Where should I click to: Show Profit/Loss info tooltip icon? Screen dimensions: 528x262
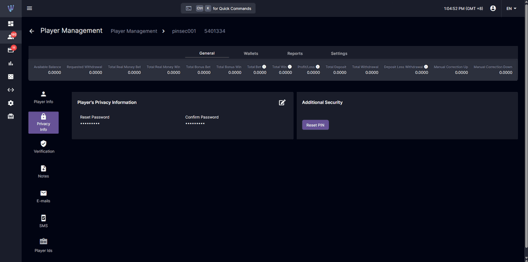pyautogui.click(x=318, y=67)
